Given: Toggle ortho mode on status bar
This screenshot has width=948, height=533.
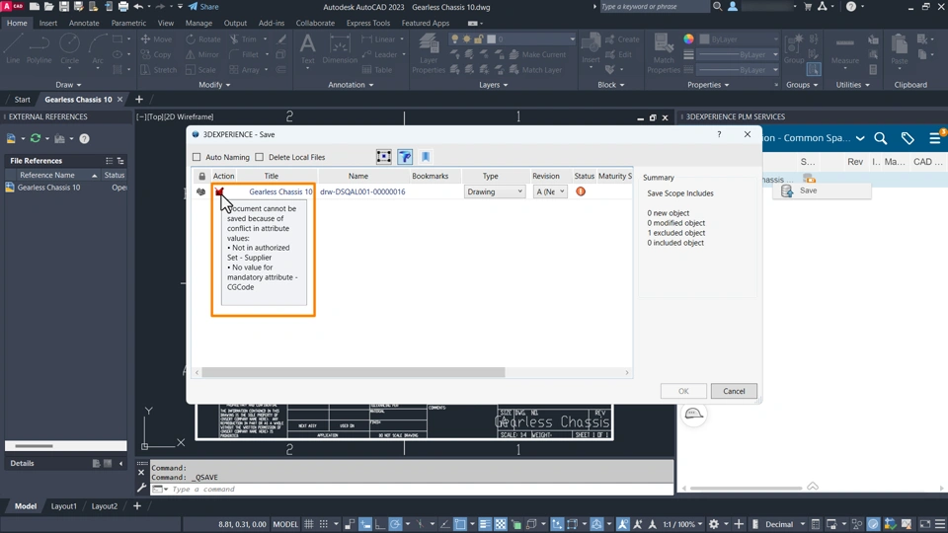Looking at the screenshot, I should (x=380, y=524).
